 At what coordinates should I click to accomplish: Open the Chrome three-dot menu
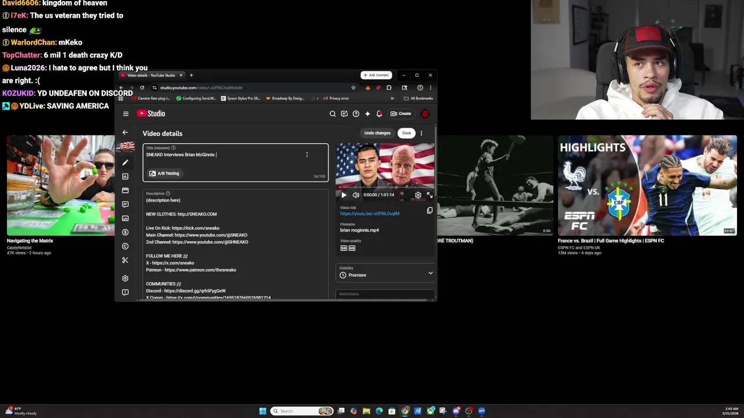430,88
